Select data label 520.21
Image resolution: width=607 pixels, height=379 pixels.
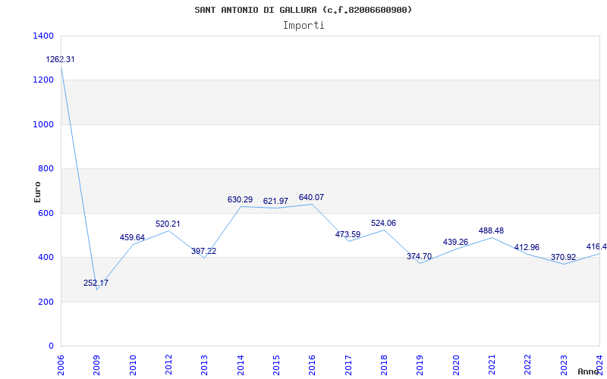pos(168,224)
